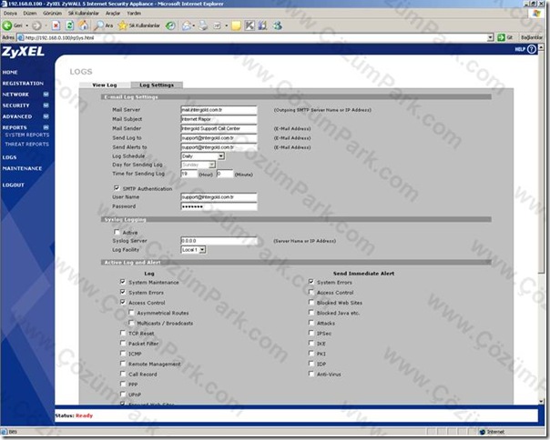550x440 pixels.
Task: Click the ZyXEL logo
Action: 23,52
